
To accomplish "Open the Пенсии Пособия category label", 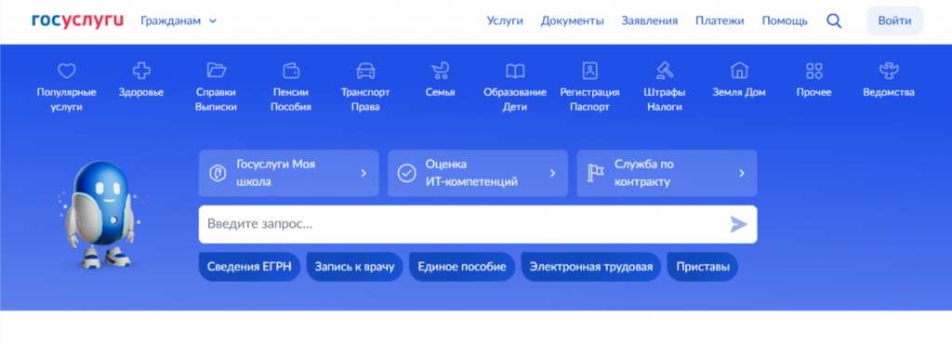I will click(x=291, y=100).
